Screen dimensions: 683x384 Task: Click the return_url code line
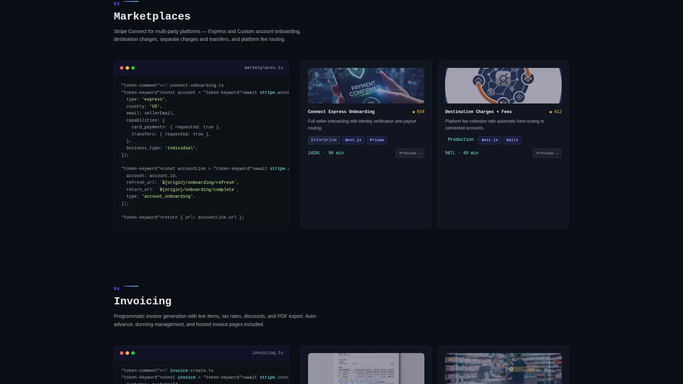[x=182, y=190]
